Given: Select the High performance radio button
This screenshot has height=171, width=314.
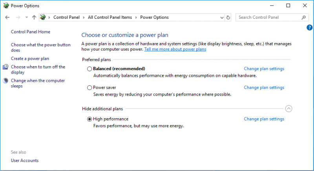Looking at the screenshot, I should click(x=89, y=119).
